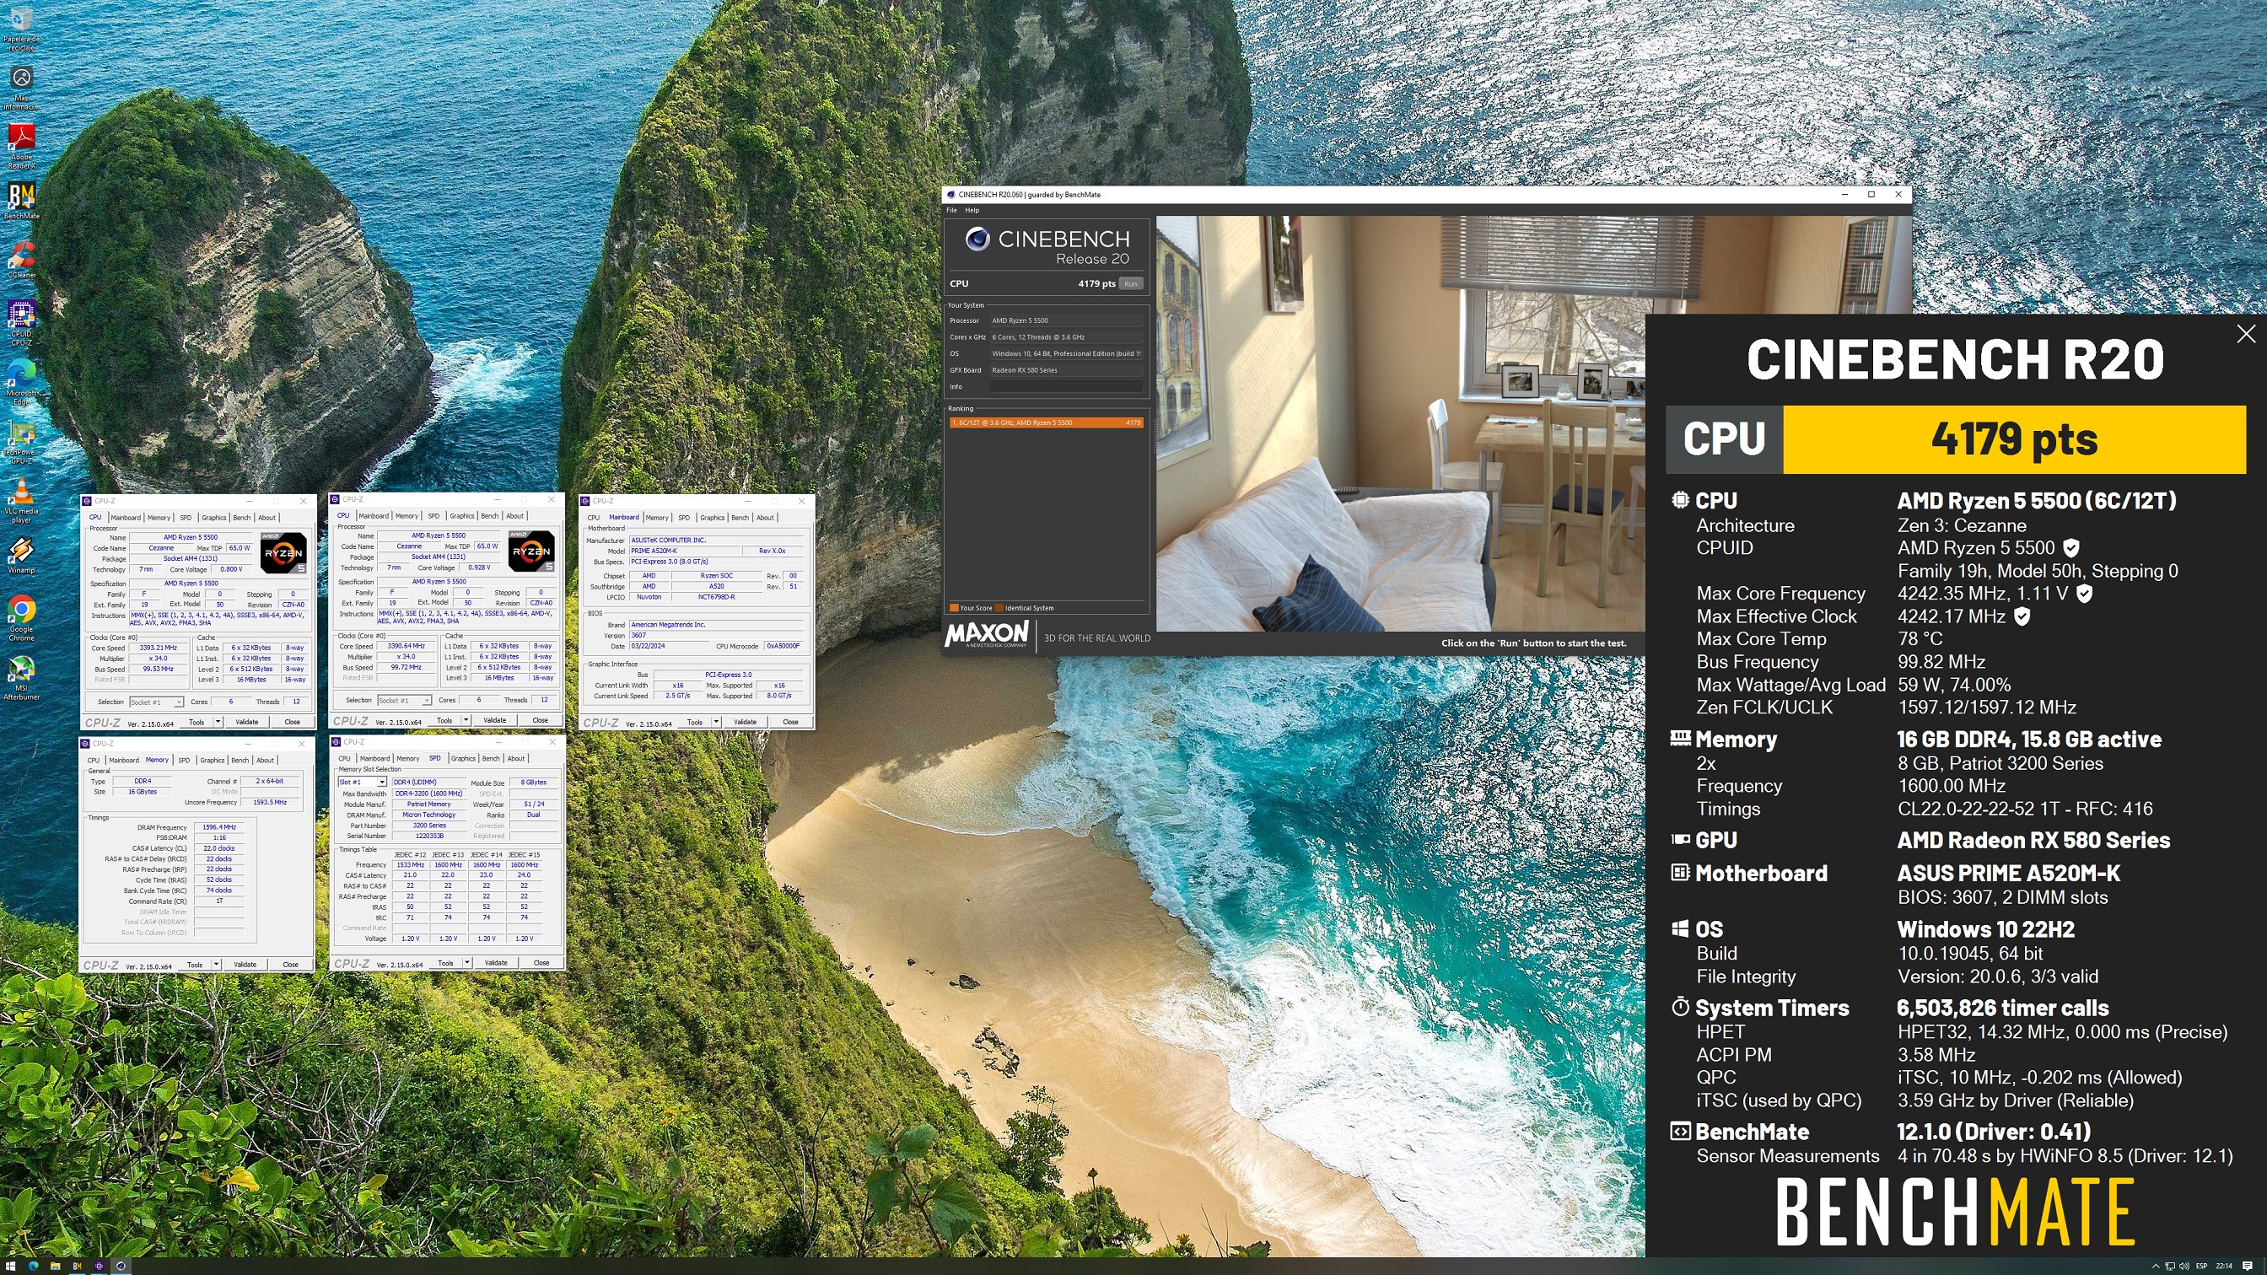Click the Info field in Cinebench
This screenshot has width=2267, height=1275.
(1066, 386)
